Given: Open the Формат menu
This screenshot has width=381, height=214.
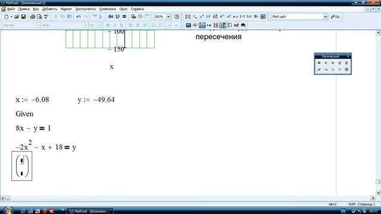Looking at the screenshot, I should point(66,9).
